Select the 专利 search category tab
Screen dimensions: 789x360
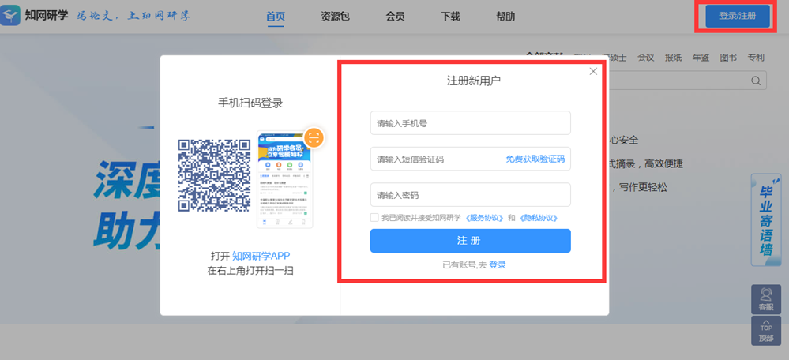[x=756, y=58]
